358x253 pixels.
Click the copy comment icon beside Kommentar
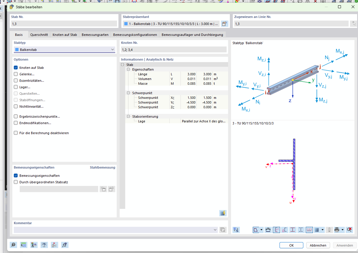[223, 230]
